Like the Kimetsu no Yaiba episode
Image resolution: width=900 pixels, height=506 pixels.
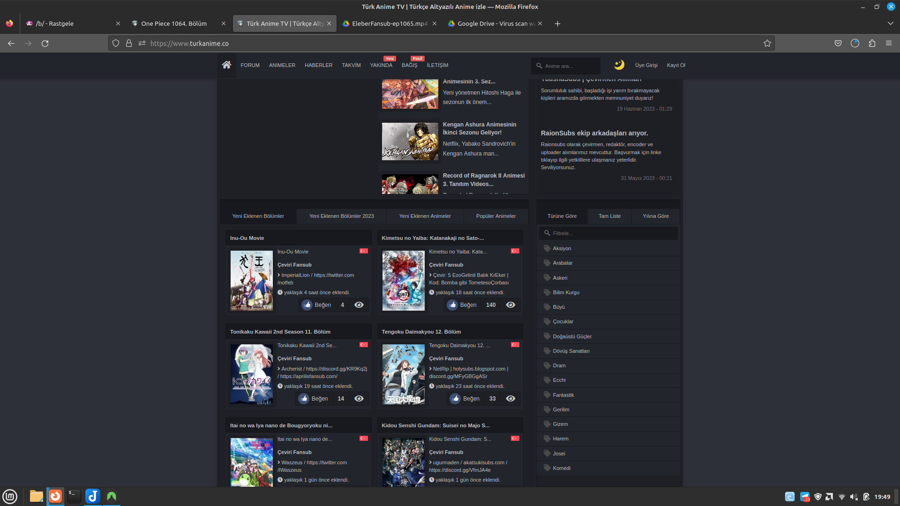[462, 305]
